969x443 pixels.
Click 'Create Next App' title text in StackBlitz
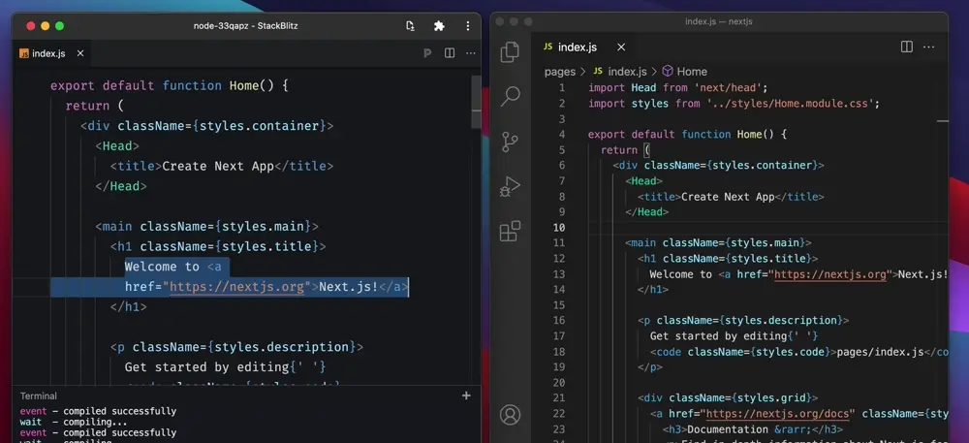click(217, 166)
